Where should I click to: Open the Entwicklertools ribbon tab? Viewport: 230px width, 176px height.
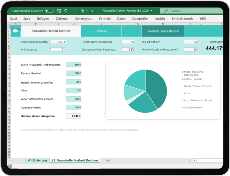pyautogui.click(x=182, y=19)
